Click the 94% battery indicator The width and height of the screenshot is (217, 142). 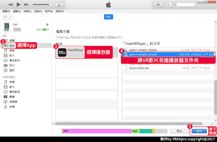pos(43,29)
